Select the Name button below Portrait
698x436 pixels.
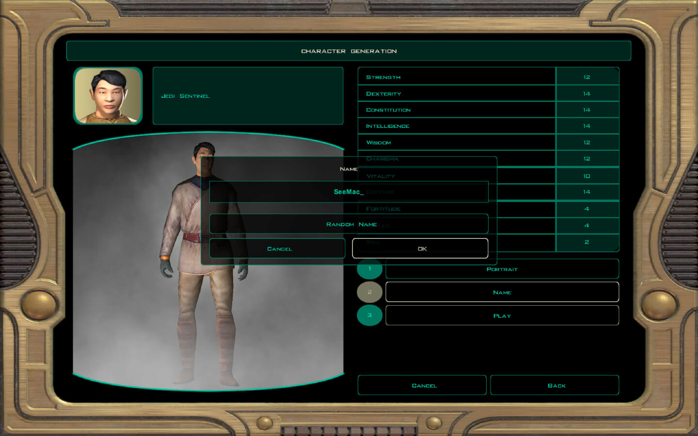coord(502,292)
